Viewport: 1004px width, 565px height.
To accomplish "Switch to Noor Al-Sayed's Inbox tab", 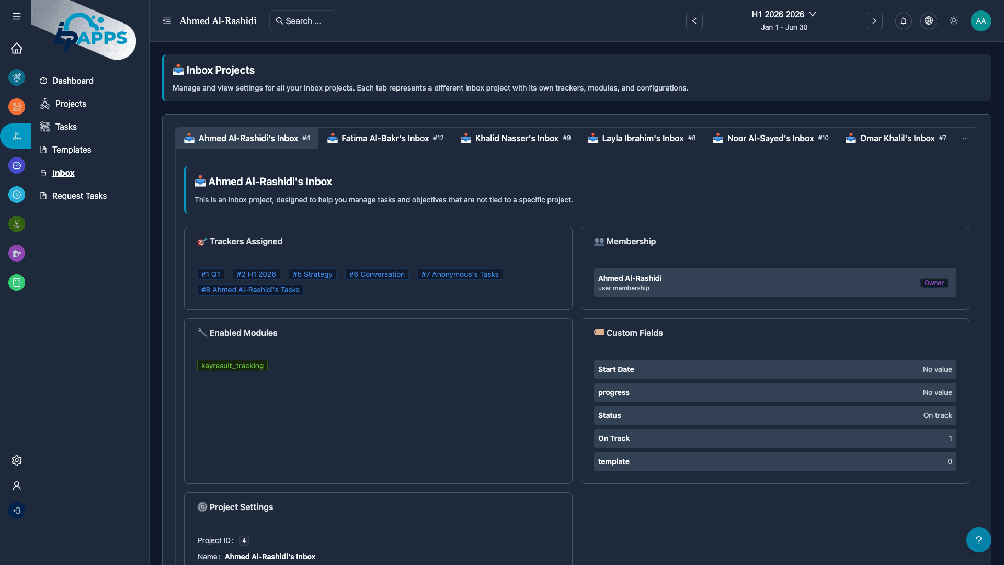I will pos(771,138).
